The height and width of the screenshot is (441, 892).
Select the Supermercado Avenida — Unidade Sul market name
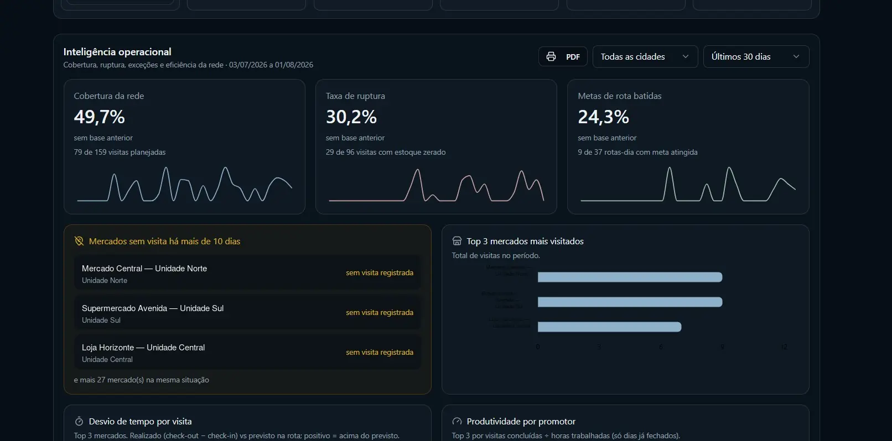153,308
